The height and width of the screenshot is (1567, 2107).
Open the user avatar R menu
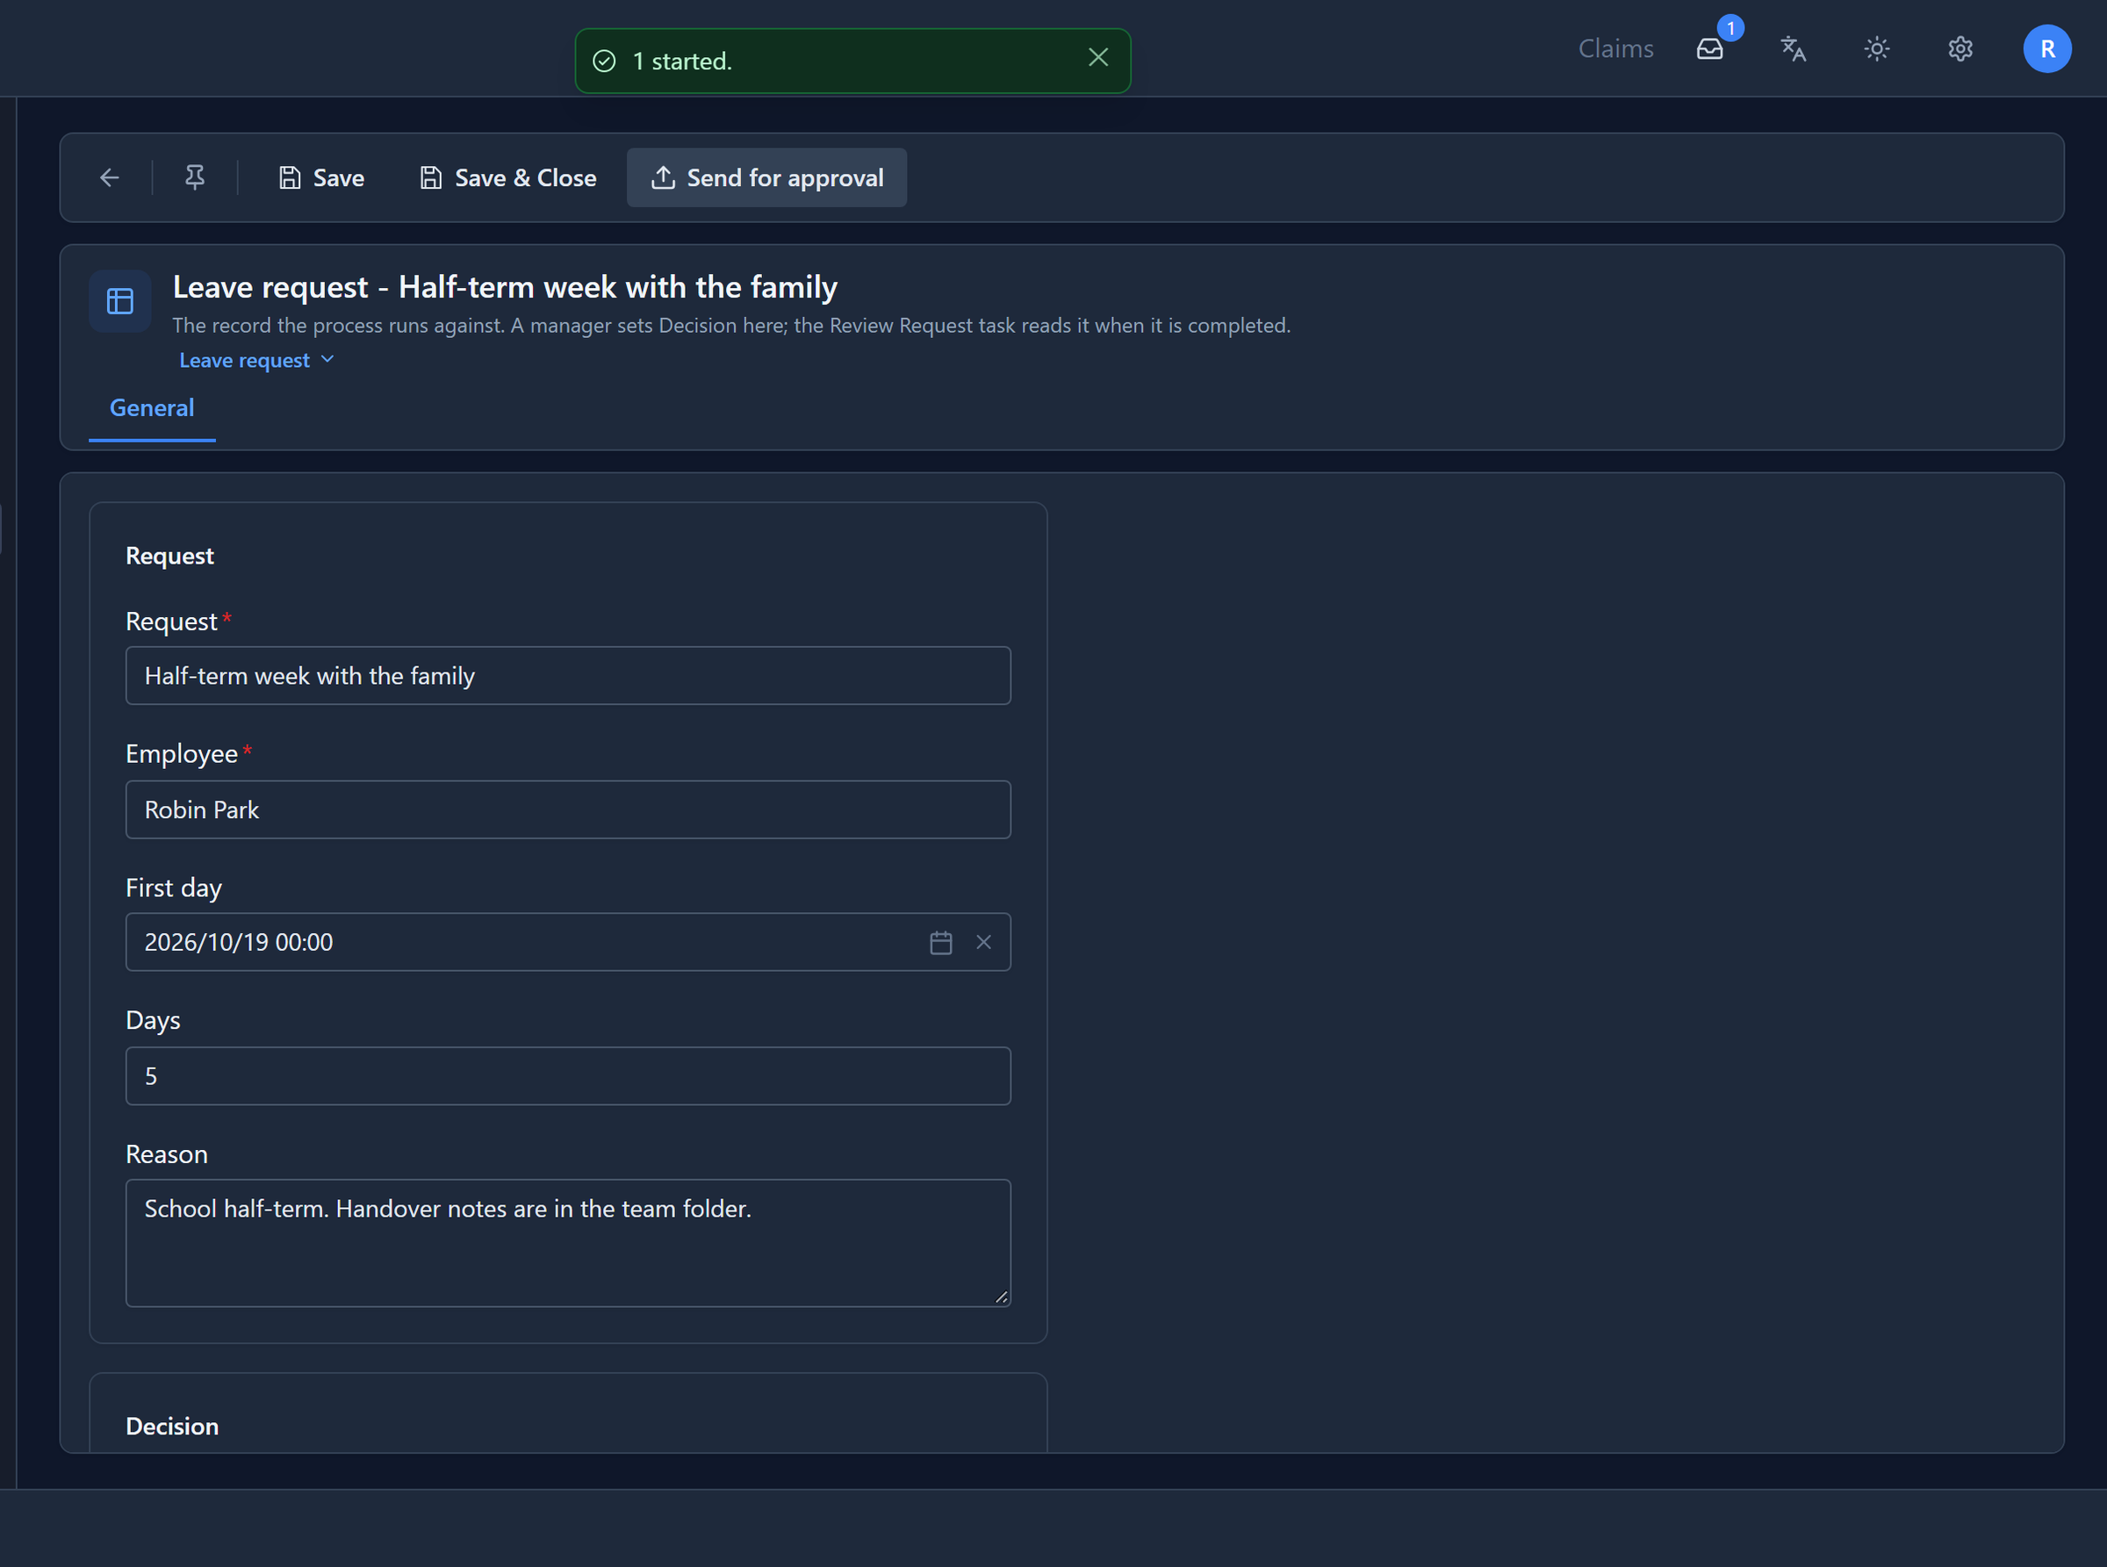pyautogui.click(x=2047, y=48)
